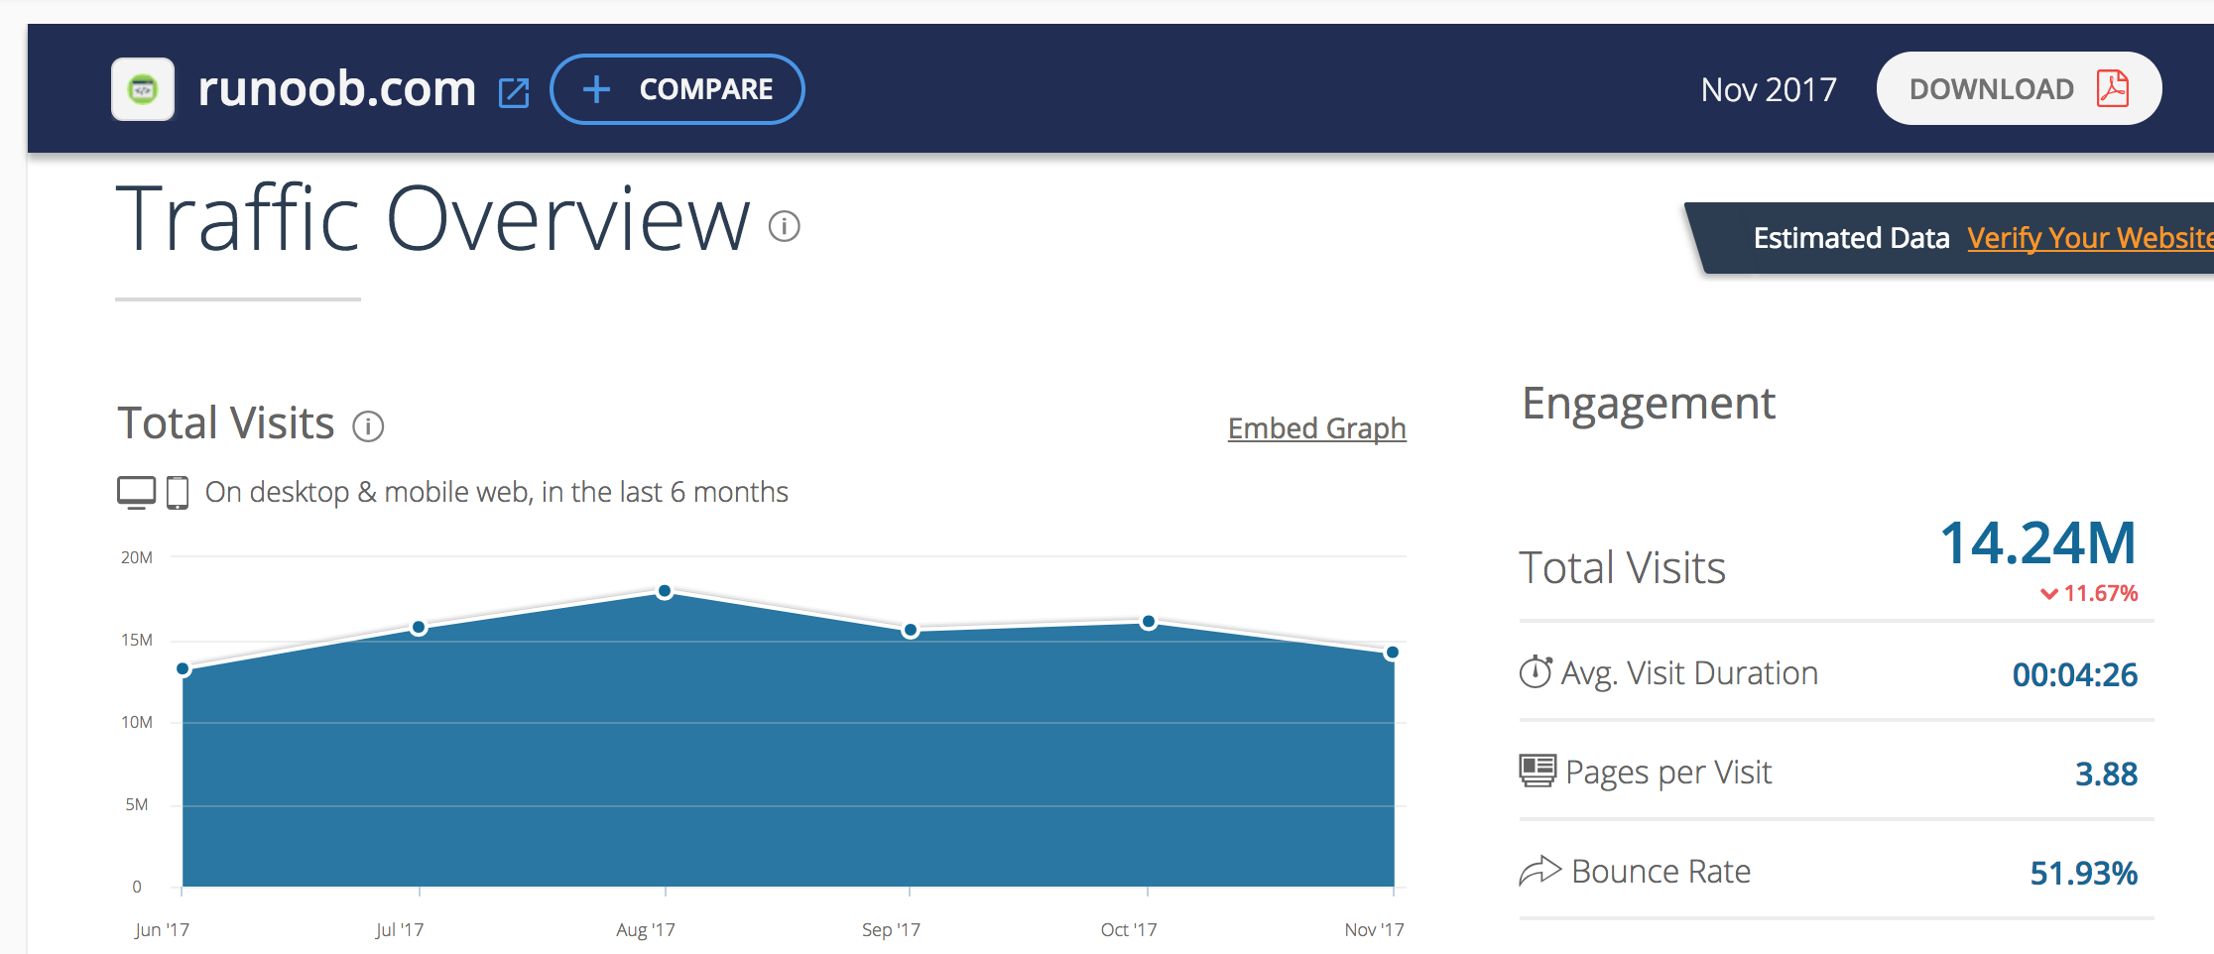Click the 14.24M total visits value

(2037, 543)
